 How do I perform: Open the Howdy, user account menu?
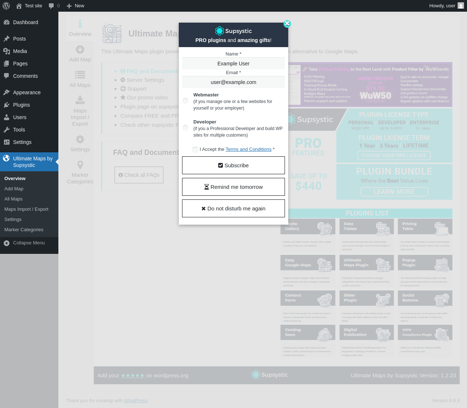pyautogui.click(x=447, y=6)
